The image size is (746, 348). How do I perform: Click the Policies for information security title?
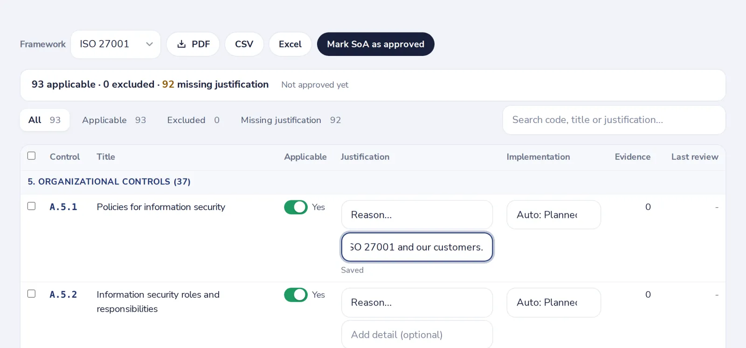[x=161, y=207]
